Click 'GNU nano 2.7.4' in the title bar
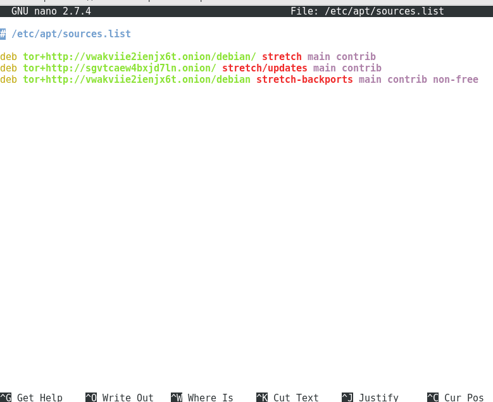This screenshot has width=493, height=402. pos(51,11)
